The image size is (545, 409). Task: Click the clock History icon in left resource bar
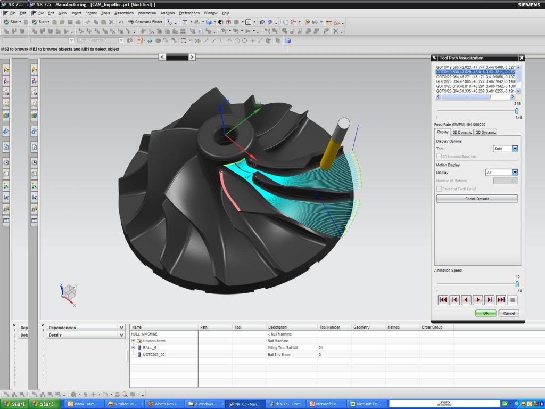6,162
